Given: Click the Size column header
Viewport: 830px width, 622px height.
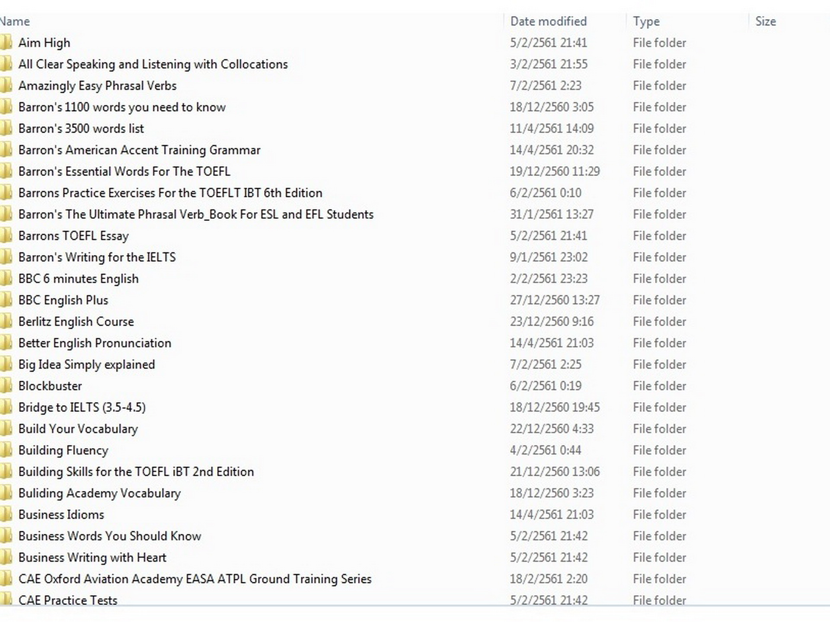Looking at the screenshot, I should tap(765, 22).
